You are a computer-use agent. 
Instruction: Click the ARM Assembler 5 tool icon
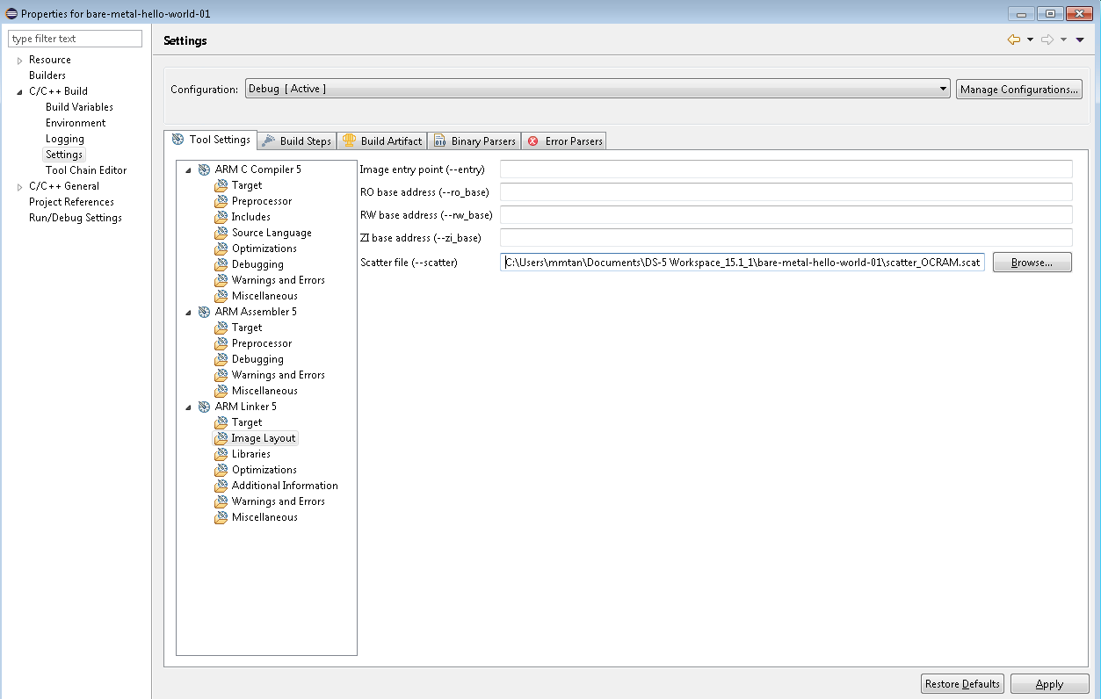[x=204, y=312]
